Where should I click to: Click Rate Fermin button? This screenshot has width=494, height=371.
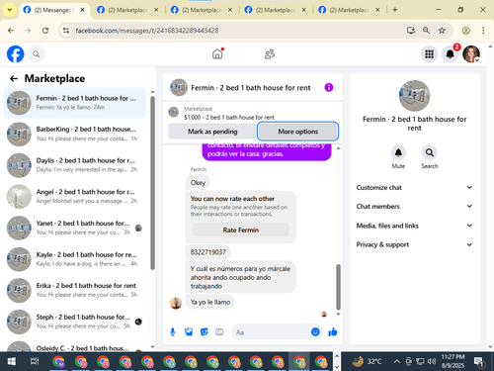241,230
